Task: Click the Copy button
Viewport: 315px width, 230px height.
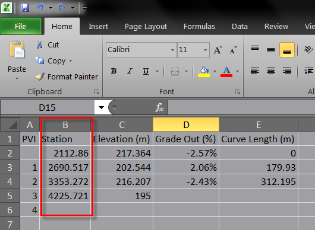Action: click(x=51, y=60)
